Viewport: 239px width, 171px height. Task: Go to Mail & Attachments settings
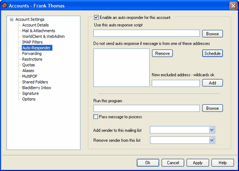(x=38, y=31)
